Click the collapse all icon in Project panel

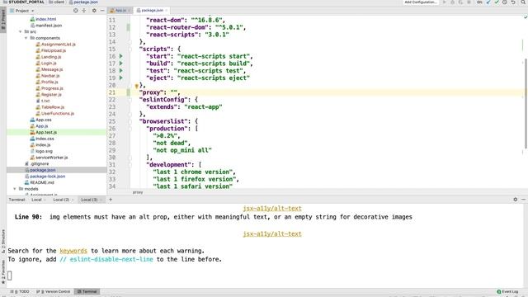click(x=84, y=11)
